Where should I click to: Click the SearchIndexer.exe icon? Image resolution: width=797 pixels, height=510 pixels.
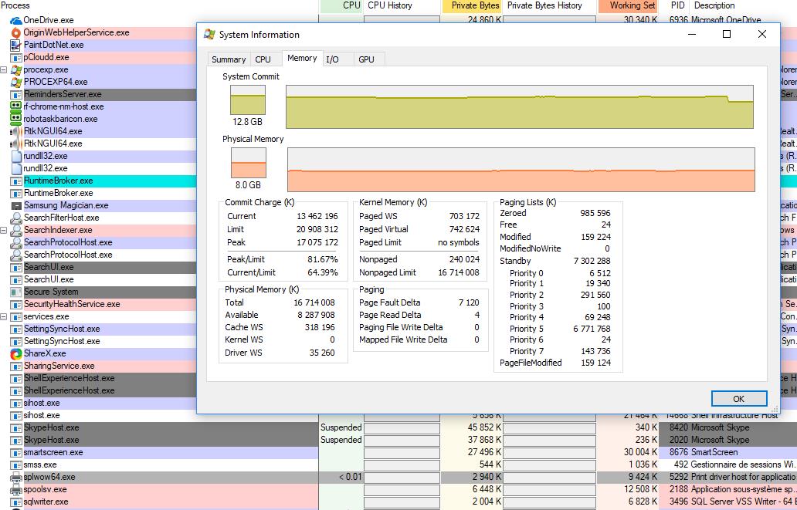point(16,230)
